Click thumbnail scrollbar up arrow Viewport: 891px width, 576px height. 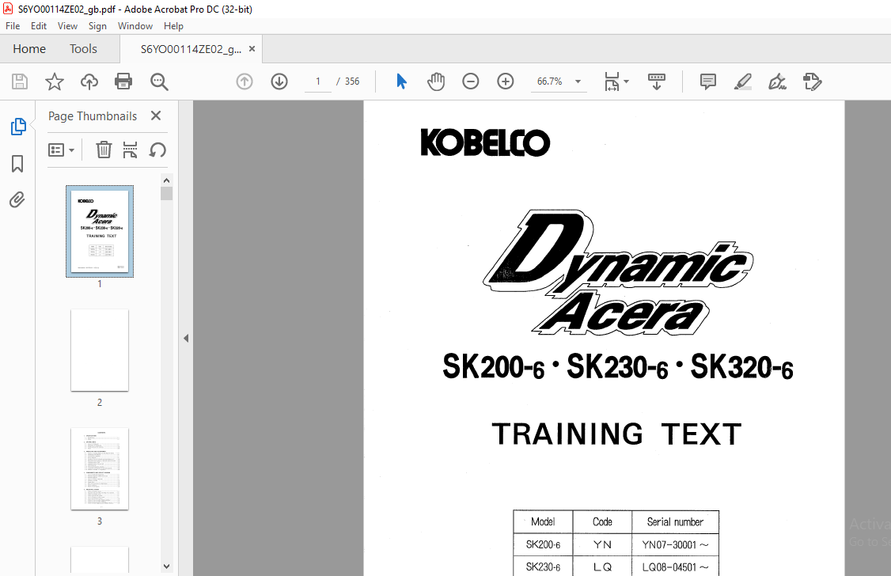[166, 180]
